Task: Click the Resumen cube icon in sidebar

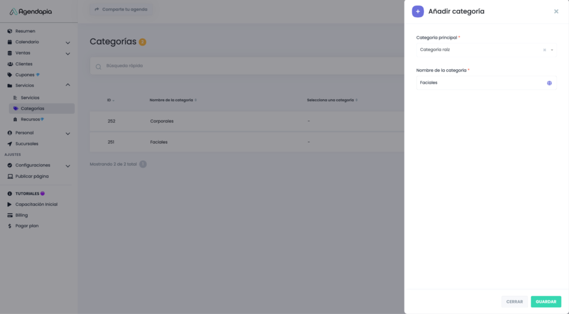Action: (10, 31)
